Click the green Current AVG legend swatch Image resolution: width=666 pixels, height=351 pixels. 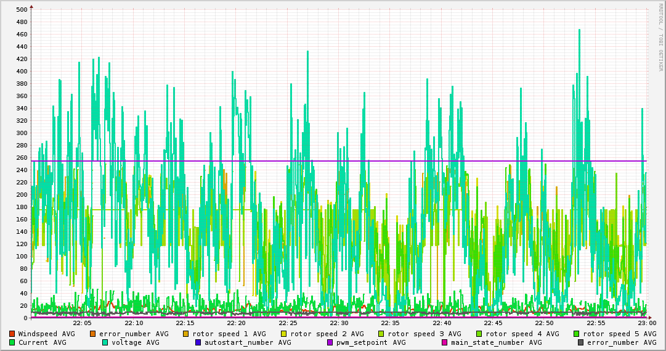click(12, 342)
